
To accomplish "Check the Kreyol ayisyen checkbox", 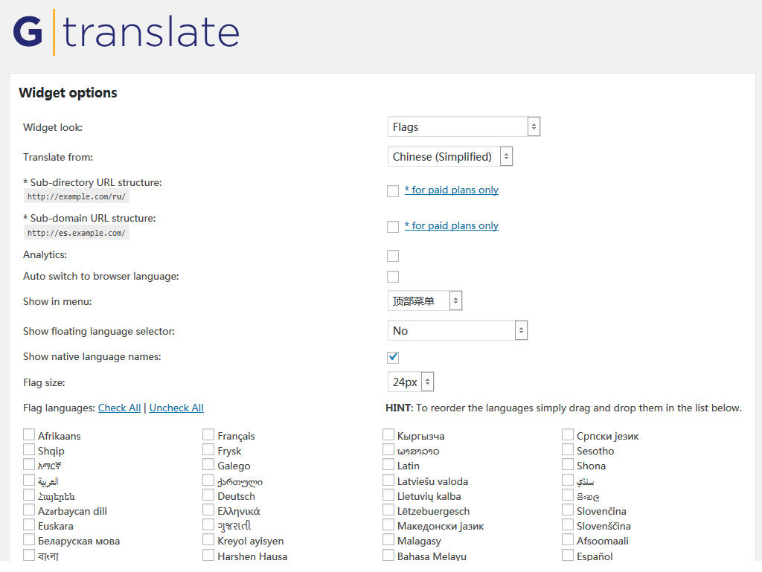I will pos(208,540).
